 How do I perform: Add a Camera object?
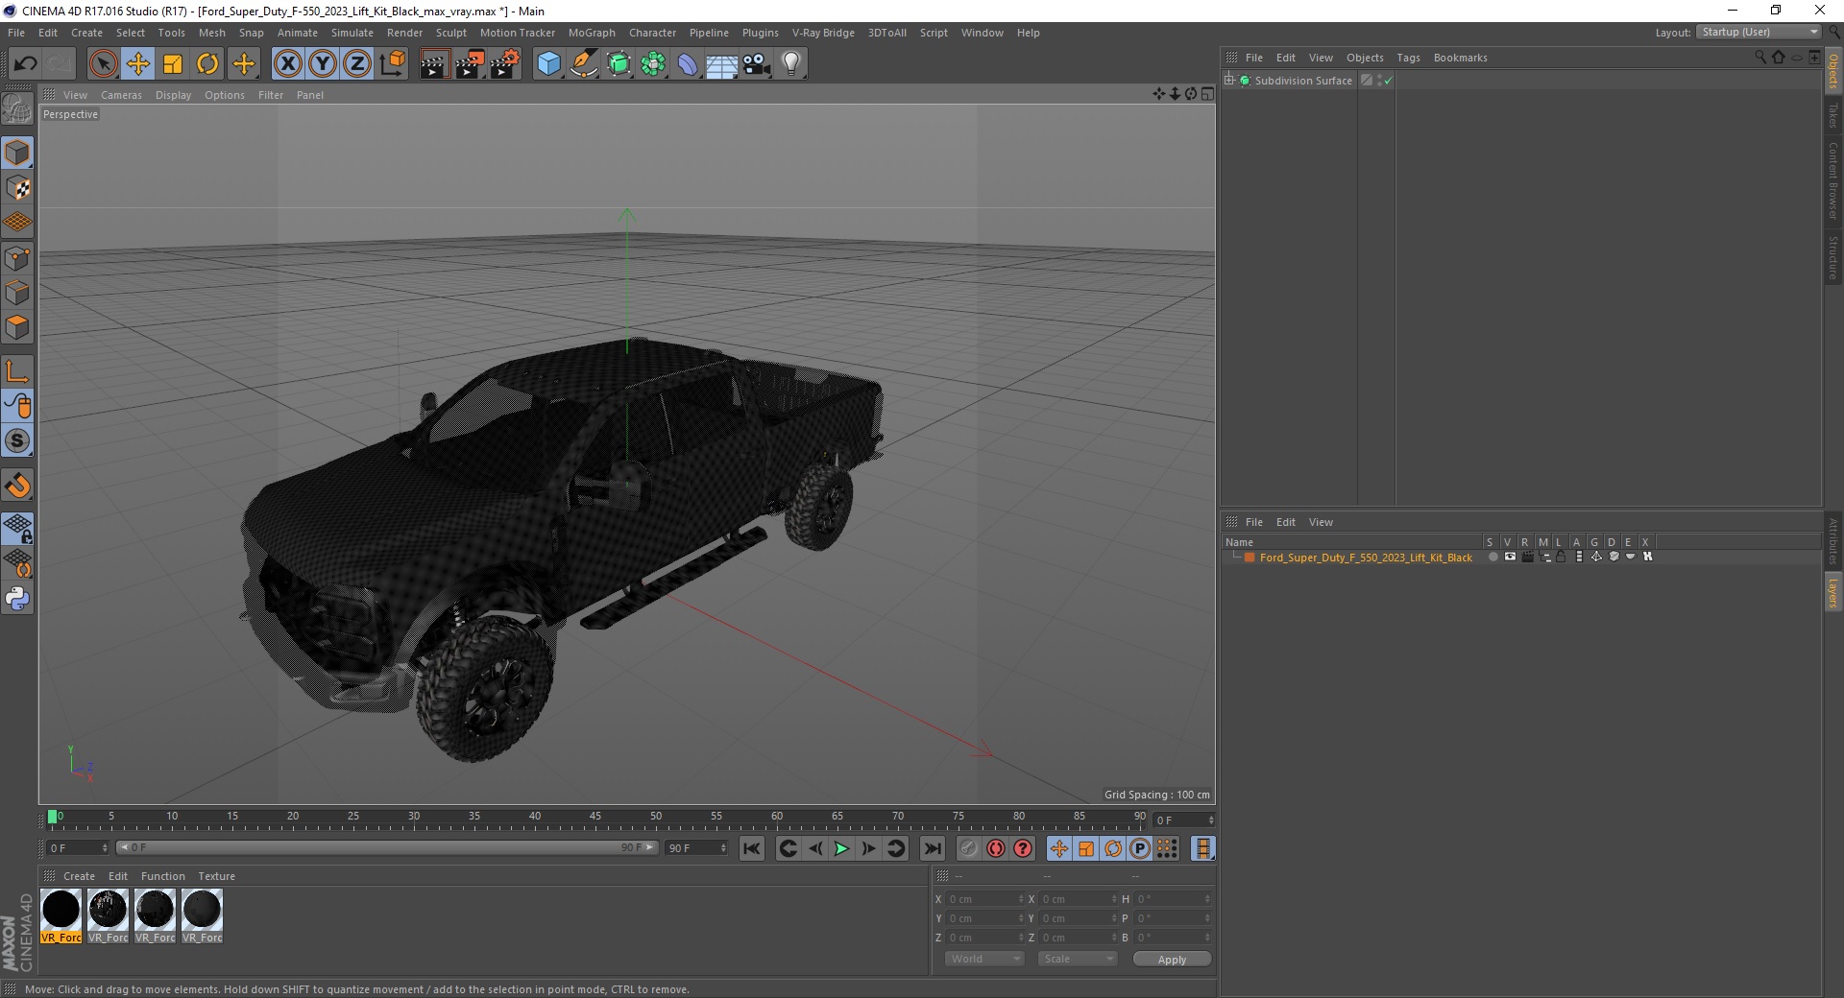point(757,64)
